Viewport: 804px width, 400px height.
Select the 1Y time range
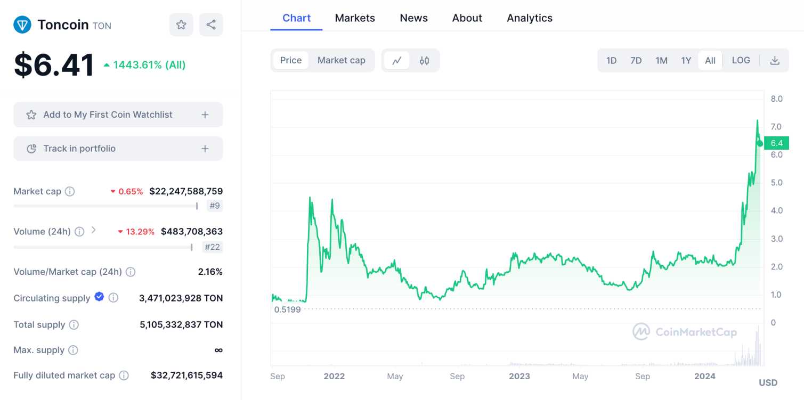686,60
